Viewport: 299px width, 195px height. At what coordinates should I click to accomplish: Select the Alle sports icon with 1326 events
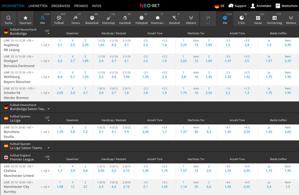42,18
